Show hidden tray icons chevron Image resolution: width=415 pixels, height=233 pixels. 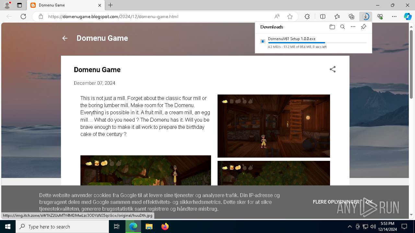pyautogui.click(x=350, y=227)
